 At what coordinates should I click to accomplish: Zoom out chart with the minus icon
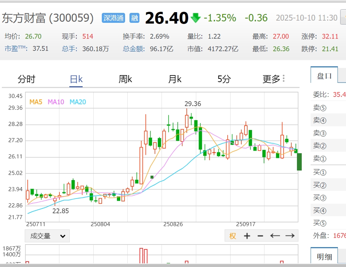coord(260,236)
